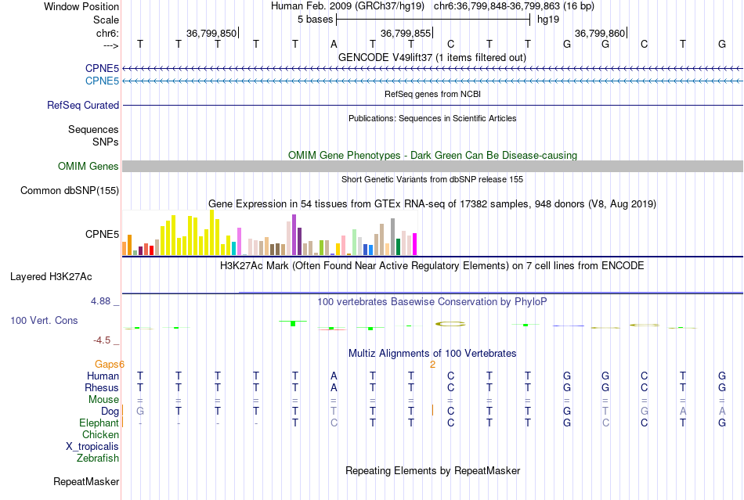Click the Mouse alignment row label
The width and height of the screenshot is (744, 500).
(103, 400)
